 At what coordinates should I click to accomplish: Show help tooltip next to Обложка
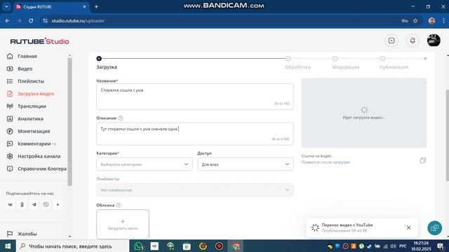pyautogui.click(x=119, y=205)
